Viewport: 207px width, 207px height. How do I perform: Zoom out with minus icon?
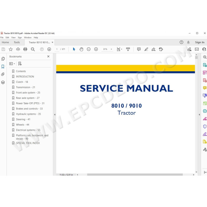coord(89,49)
